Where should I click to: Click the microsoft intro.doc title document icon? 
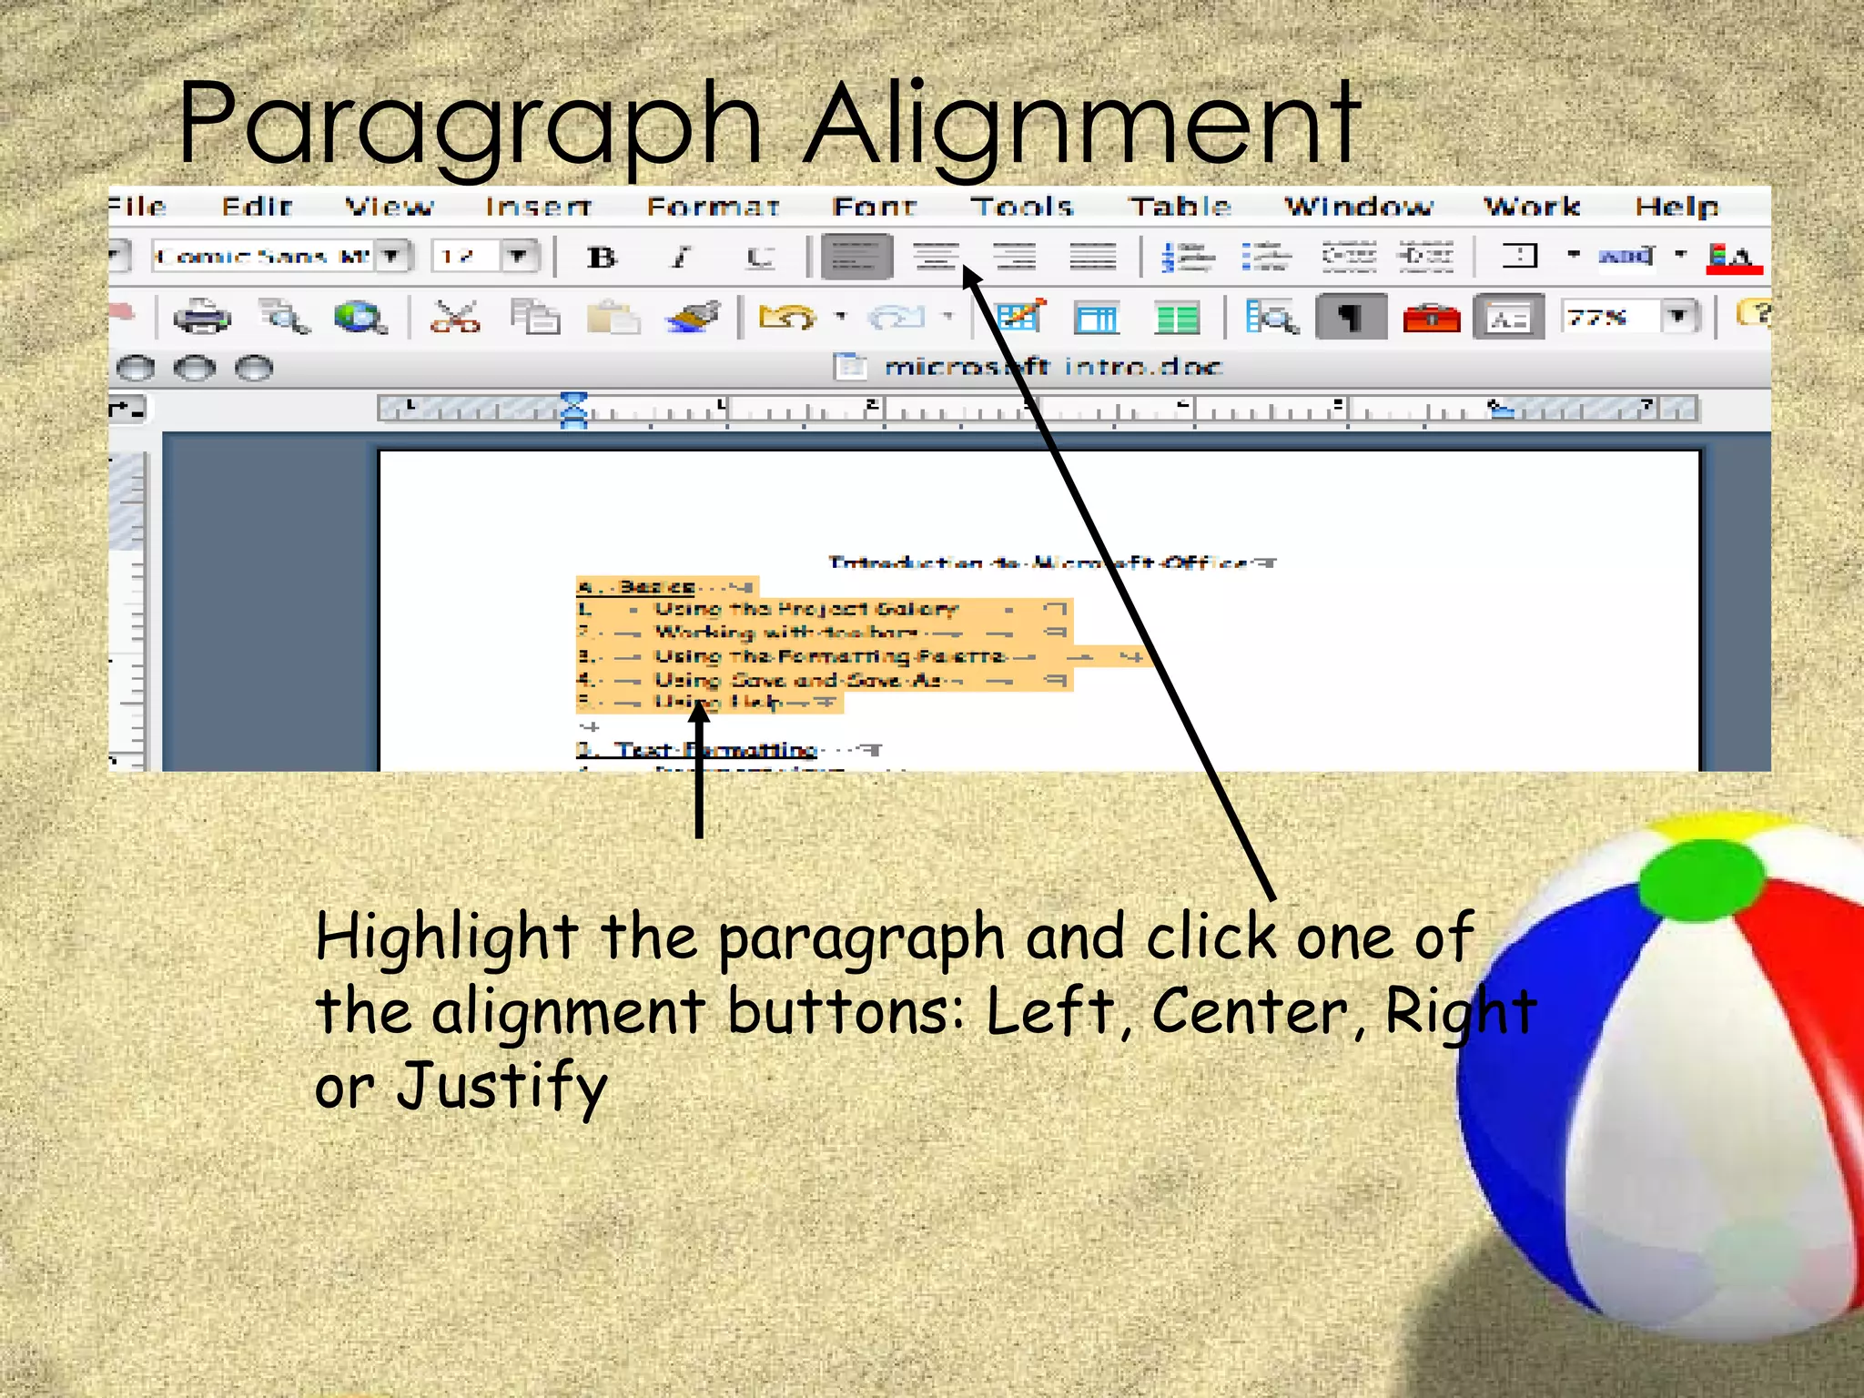point(850,366)
